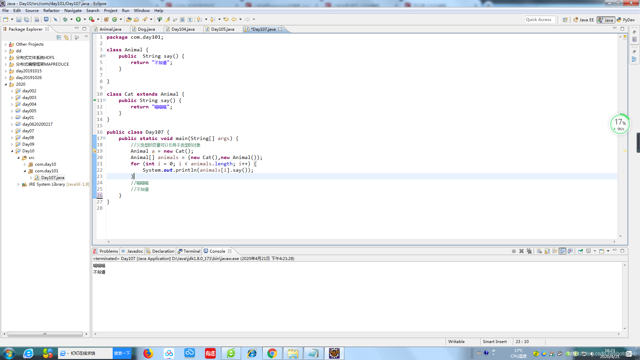Open Firefox from the taskbar
640x360 pixels.
click(148, 353)
